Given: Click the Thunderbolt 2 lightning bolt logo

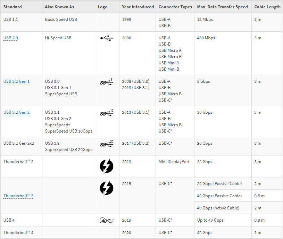Looking at the screenshot, I should click(106, 166).
